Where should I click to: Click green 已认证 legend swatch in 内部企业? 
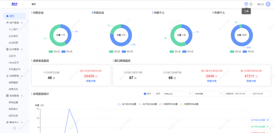click(x=51, y=52)
